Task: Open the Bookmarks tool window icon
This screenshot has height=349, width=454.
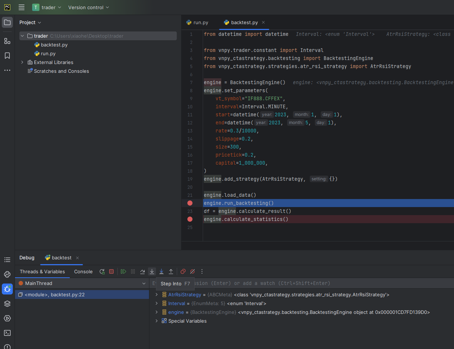Action: [7, 56]
